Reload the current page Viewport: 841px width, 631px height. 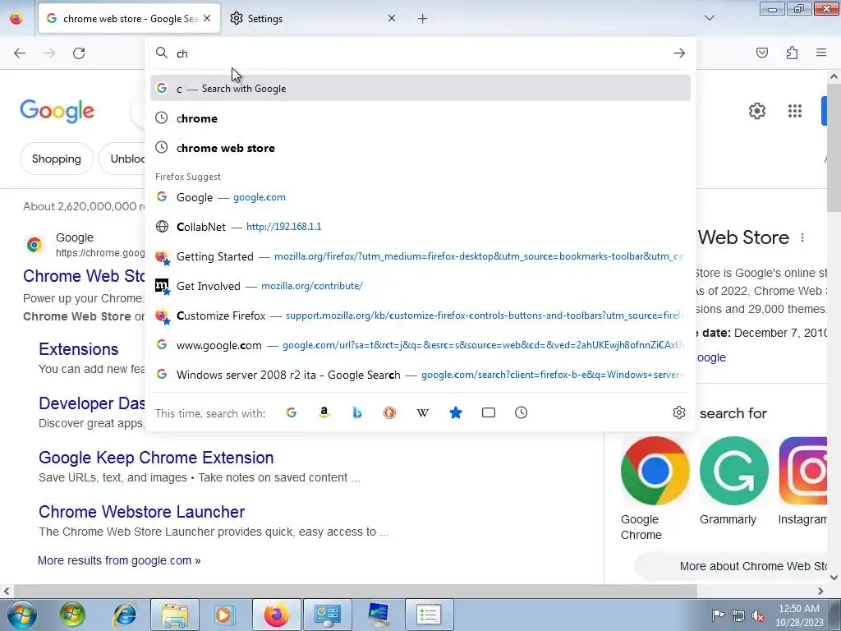[79, 53]
